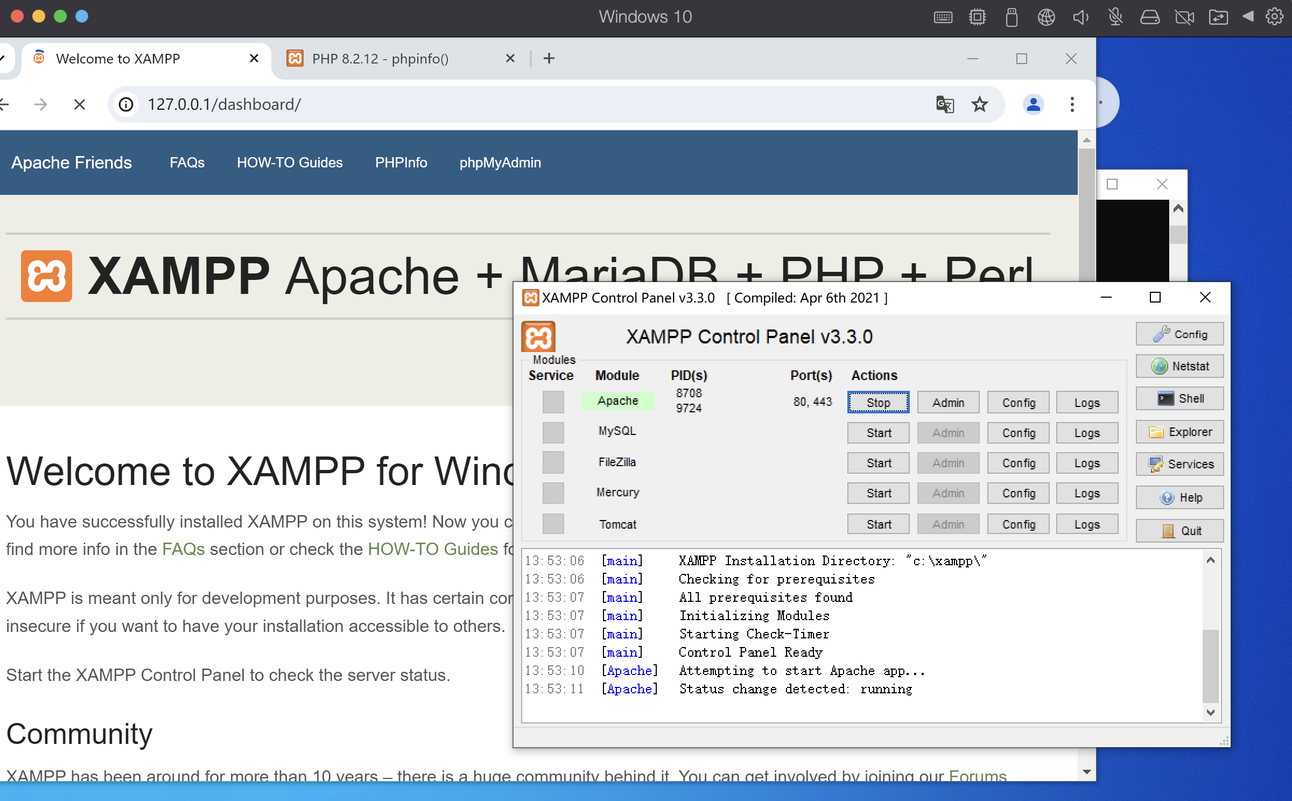The width and height of the screenshot is (1292, 801).
Task: Open HOW-TO Guides in navbar
Action: [290, 163]
